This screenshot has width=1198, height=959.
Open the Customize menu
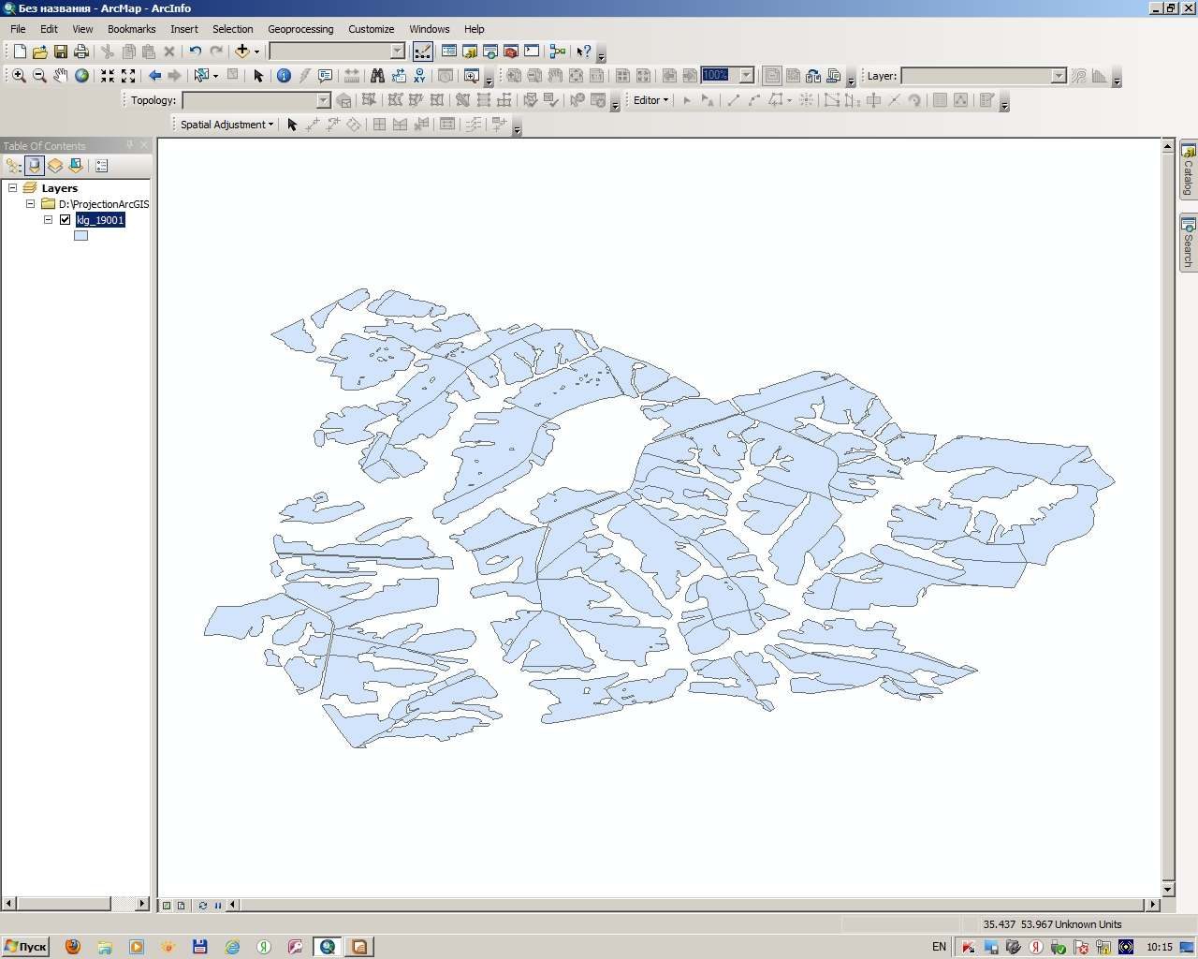coord(371,29)
